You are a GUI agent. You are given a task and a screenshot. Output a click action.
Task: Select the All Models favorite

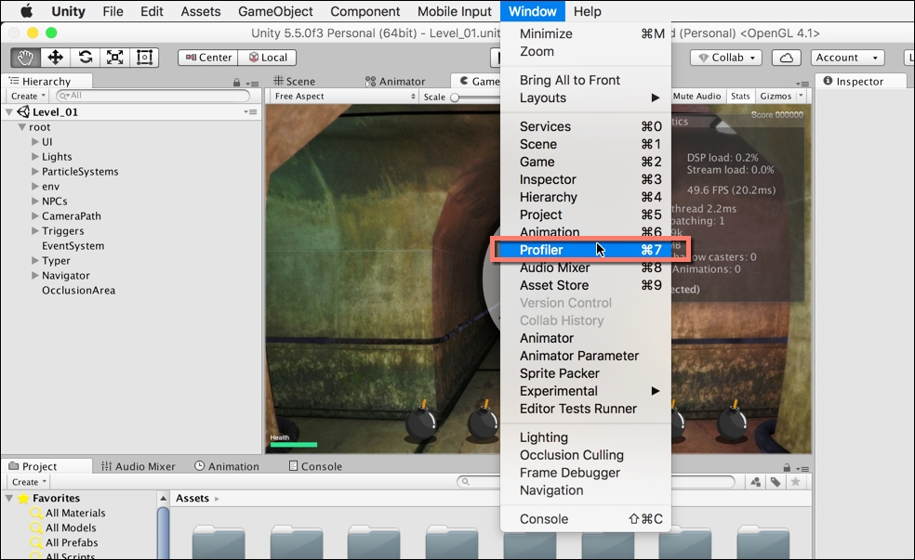click(x=72, y=527)
